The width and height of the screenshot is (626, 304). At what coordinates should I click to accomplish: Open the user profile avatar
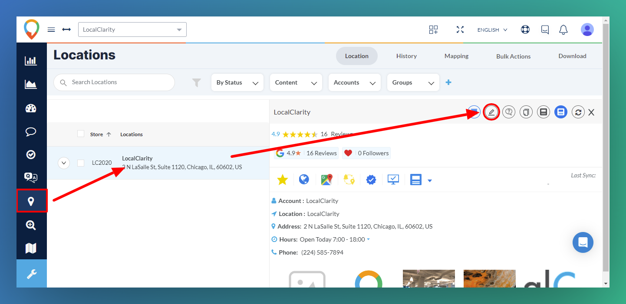587,29
